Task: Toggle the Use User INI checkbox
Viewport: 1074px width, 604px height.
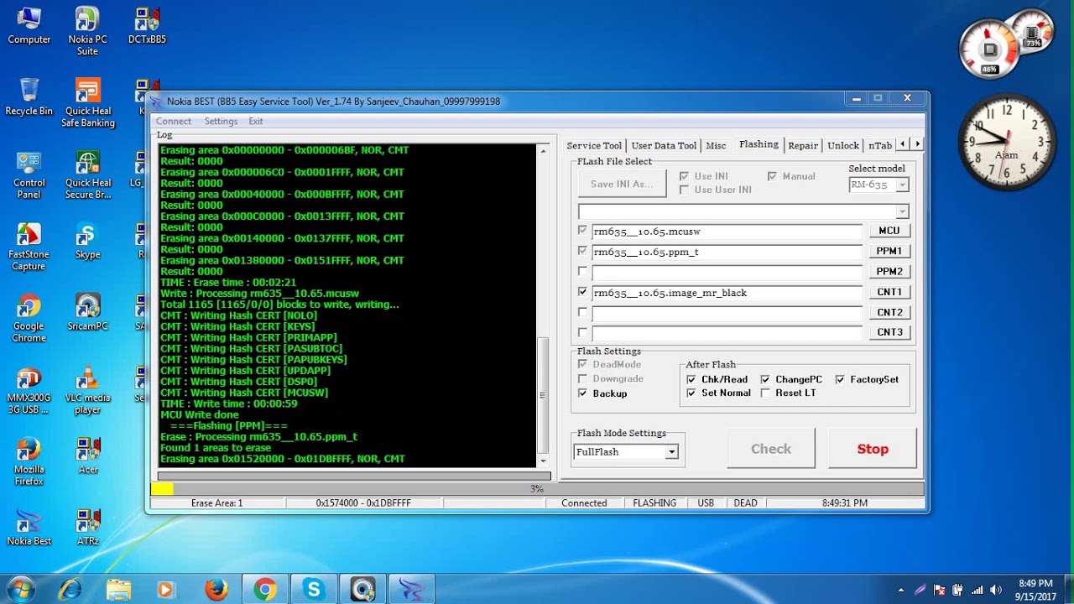Action: [x=684, y=190]
